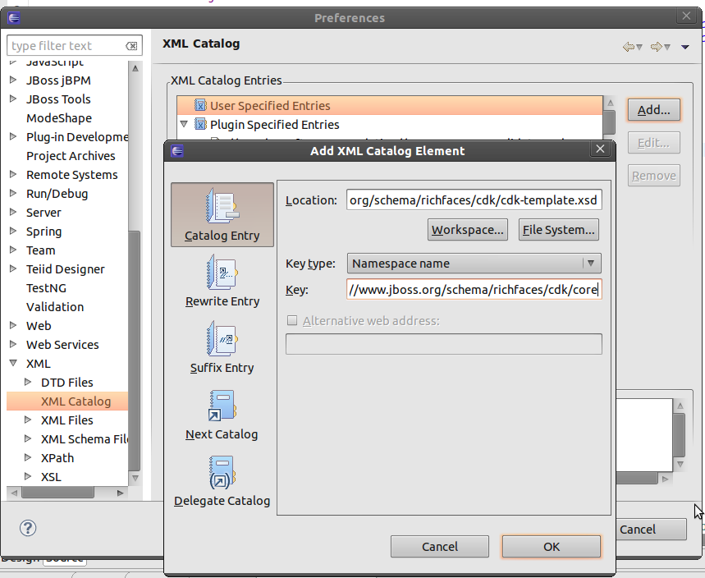This screenshot has width=705, height=578.
Task: Click the Preferences help question mark icon
Action: tap(28, 528)
